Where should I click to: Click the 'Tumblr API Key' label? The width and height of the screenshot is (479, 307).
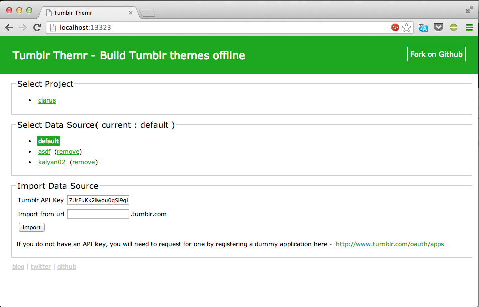[41, 200]
